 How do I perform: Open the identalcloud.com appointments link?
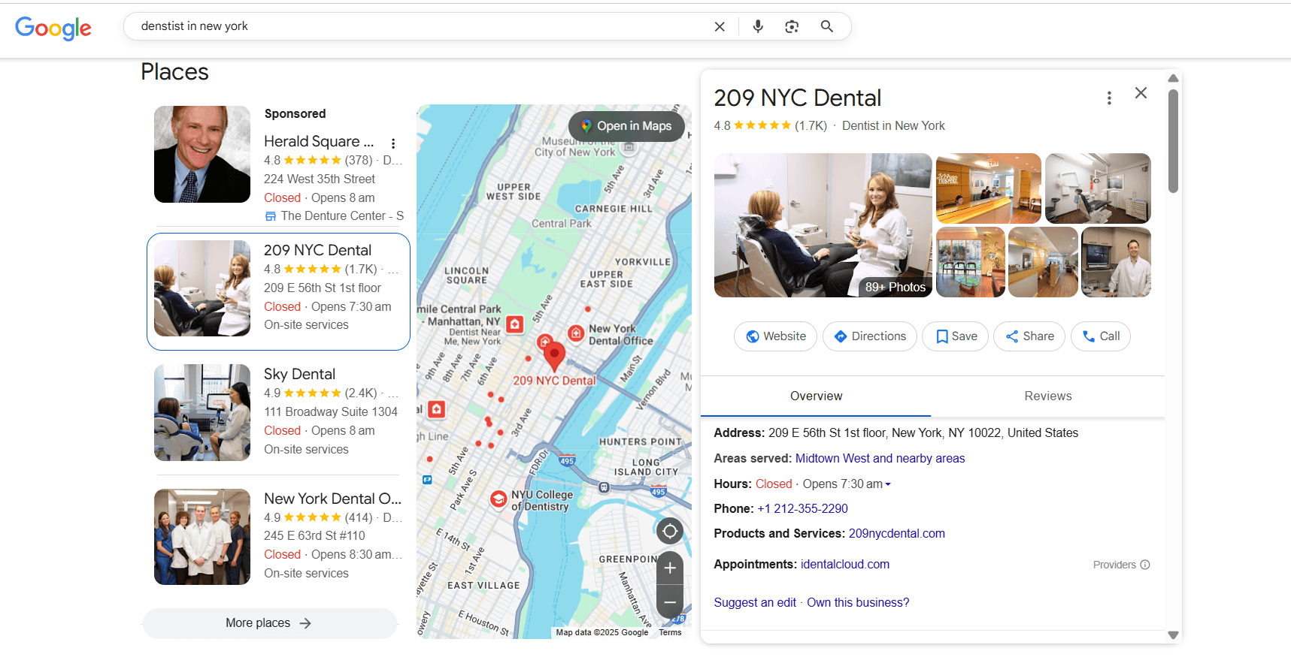point(844,564)
